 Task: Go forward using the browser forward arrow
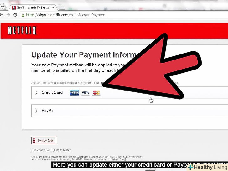pyautogui.click(x=8, y=15)
